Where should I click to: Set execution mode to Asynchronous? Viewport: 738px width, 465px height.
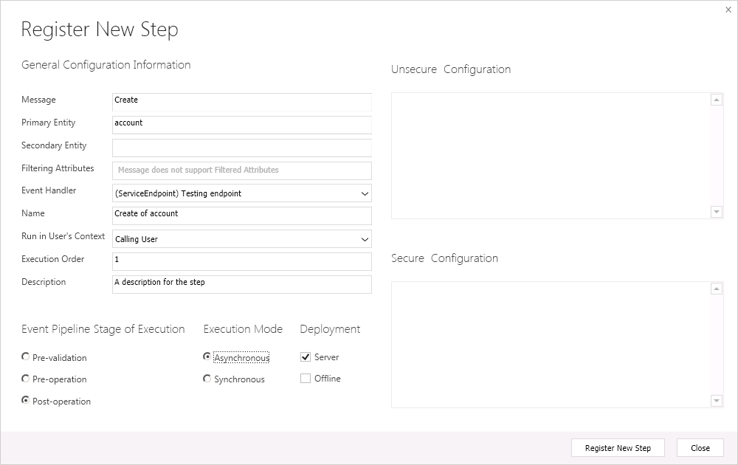pos(207,357)
